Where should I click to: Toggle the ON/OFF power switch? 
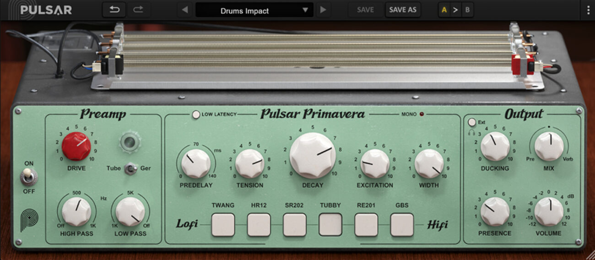coord(29,177)
